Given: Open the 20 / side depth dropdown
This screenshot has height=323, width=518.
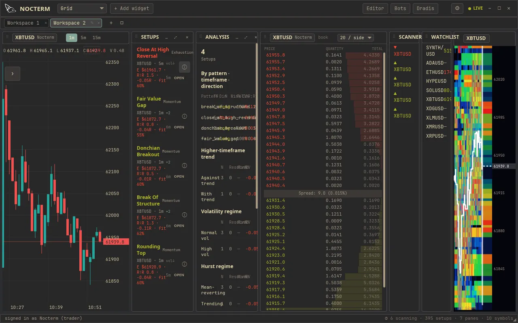Looking at the screenshot, I should pos(356,38).
